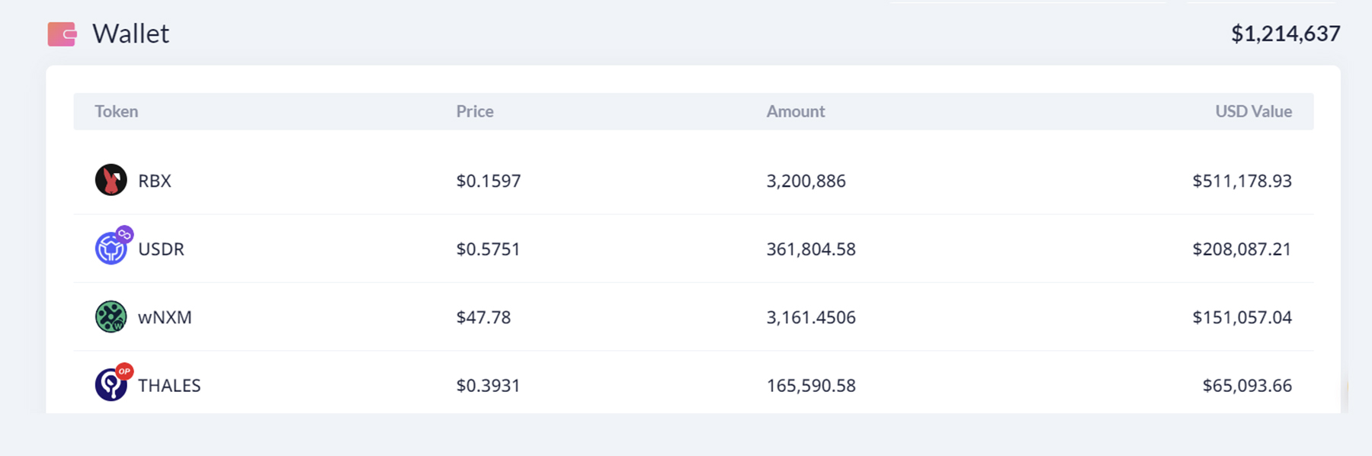Click the OP chain badge on THALES

click(x=124, y=371)
